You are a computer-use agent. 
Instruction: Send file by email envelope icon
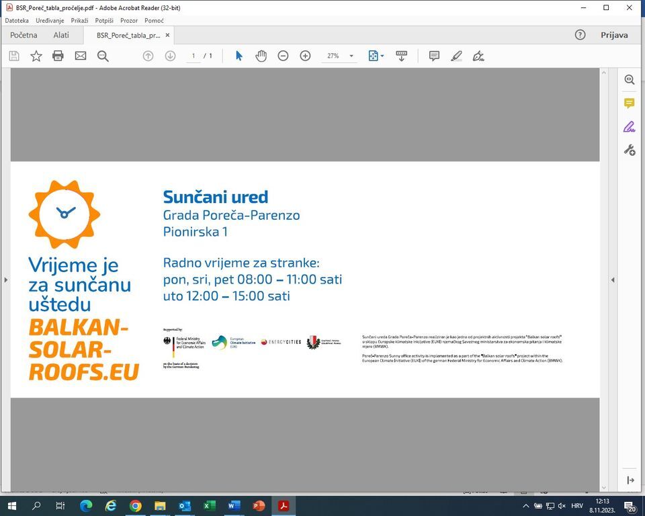[81, 56]
